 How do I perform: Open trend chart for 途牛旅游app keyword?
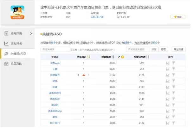(168, 111)
